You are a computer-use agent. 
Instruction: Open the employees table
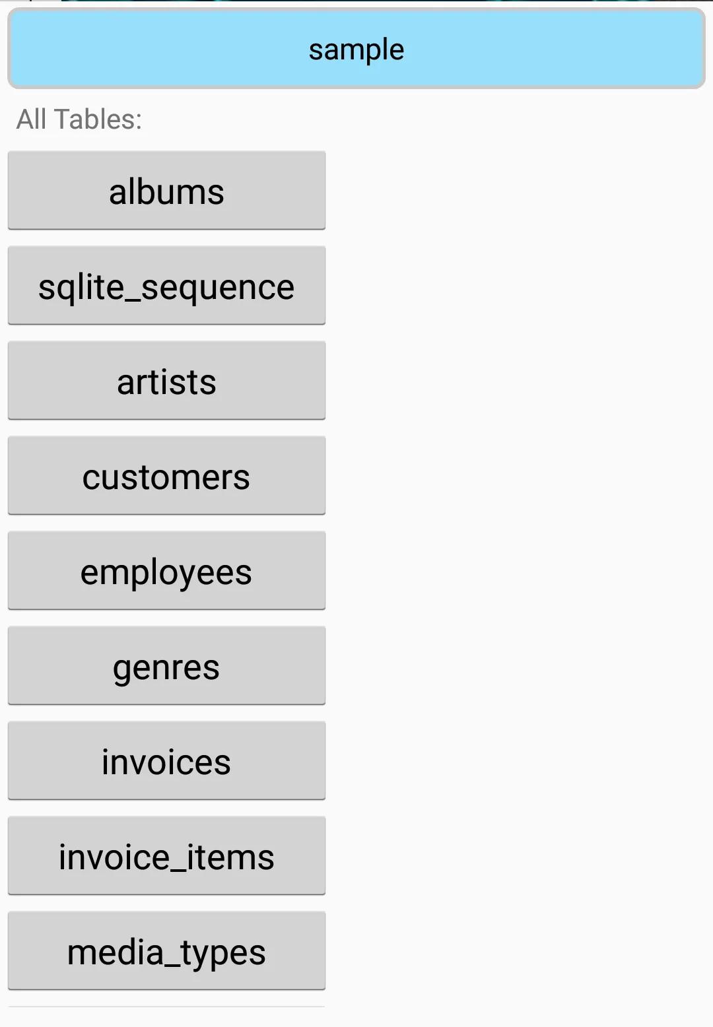coord(166,571)
